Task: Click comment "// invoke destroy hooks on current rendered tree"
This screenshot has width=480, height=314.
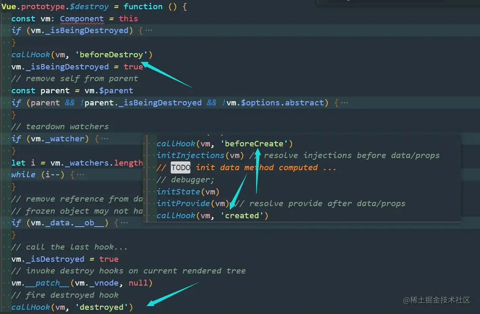Action: click(x=128, y=271)
